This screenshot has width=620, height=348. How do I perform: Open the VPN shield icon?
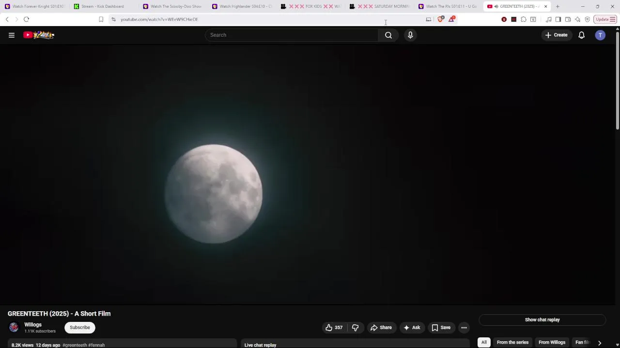[587, 19]
